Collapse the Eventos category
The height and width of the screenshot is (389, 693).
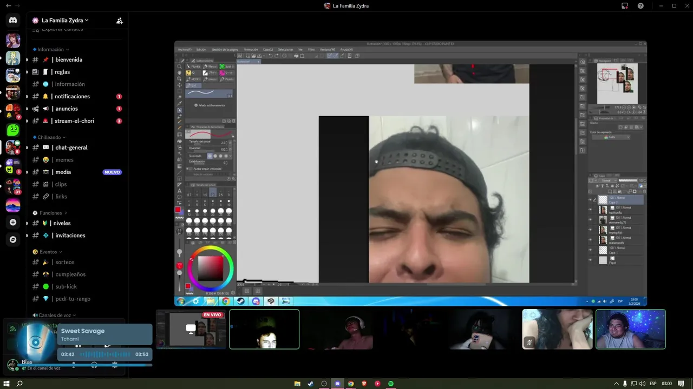pyautogui.click(x=48, y=252)
